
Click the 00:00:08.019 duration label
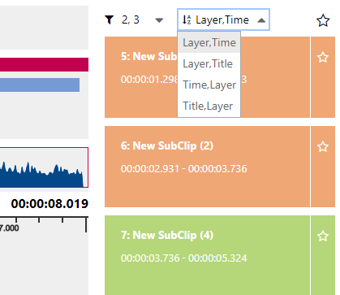click(x=49, y=204)
